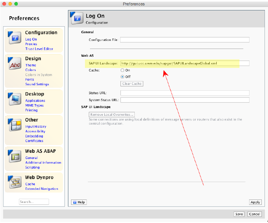Viewport: 268px width, 223px height.
Task: Open the Log On settings page
Action: (31, 39)
